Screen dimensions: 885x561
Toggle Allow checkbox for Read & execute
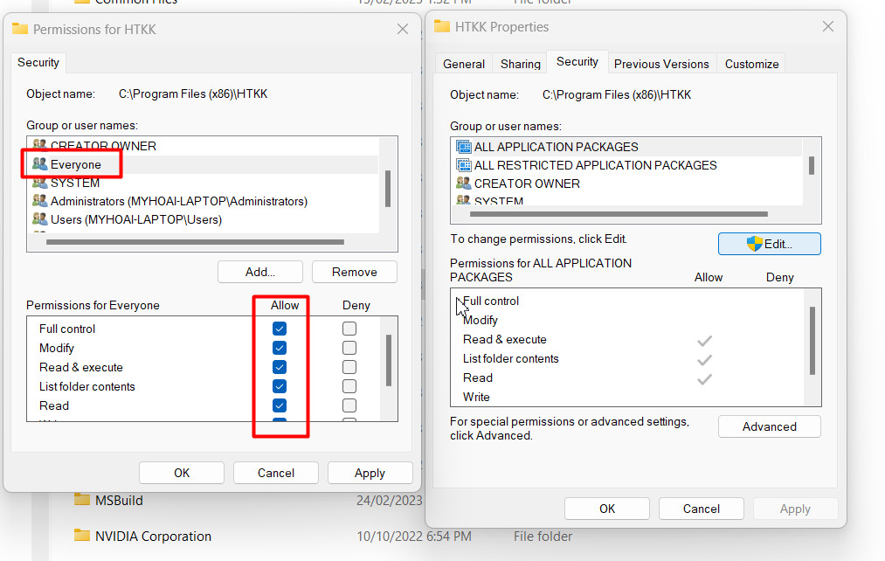280,367
